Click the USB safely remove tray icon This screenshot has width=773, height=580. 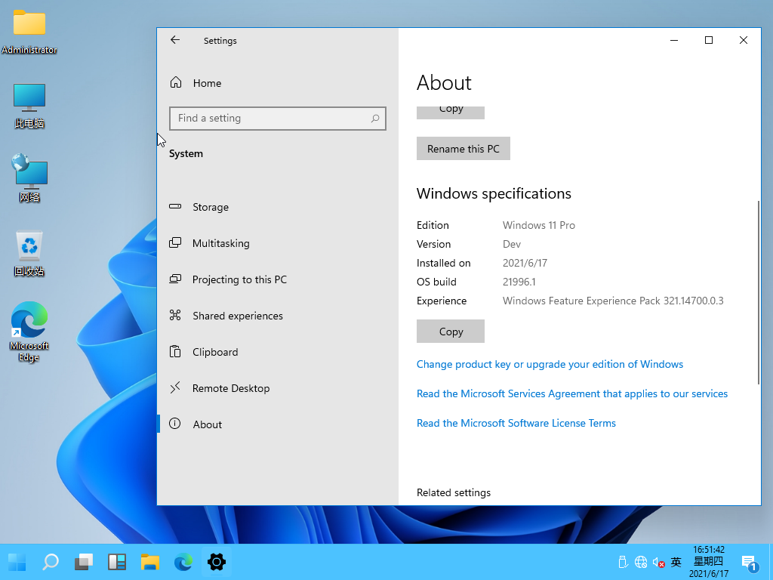622,562
